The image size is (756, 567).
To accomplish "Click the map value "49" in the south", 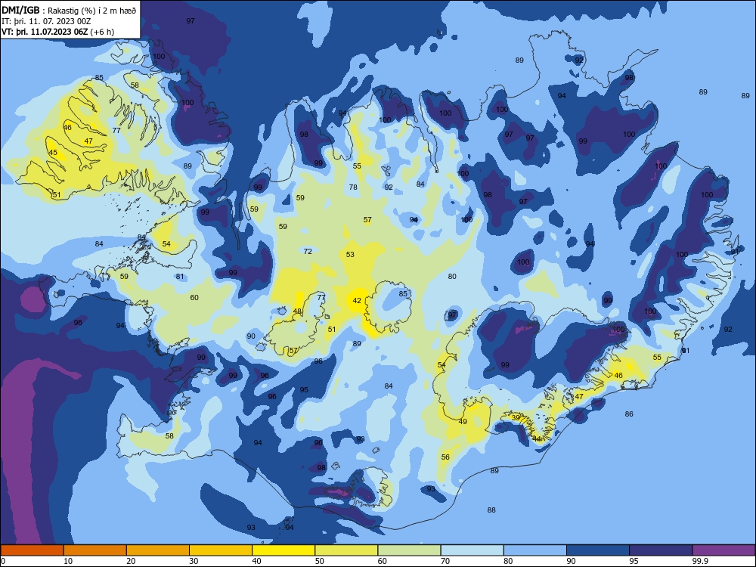I will tap(463, 421).
